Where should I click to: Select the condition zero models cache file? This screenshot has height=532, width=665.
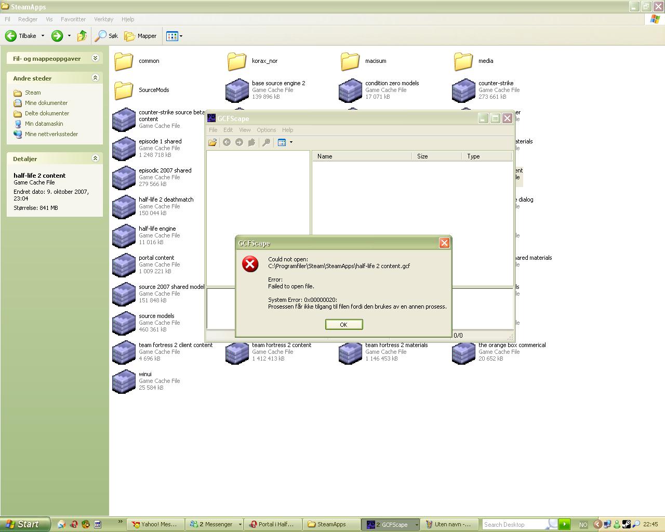(379, 90)
